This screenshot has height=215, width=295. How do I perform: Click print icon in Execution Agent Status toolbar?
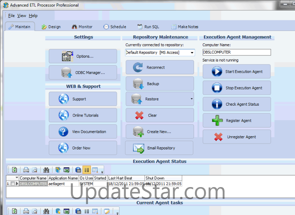point(26,170)
